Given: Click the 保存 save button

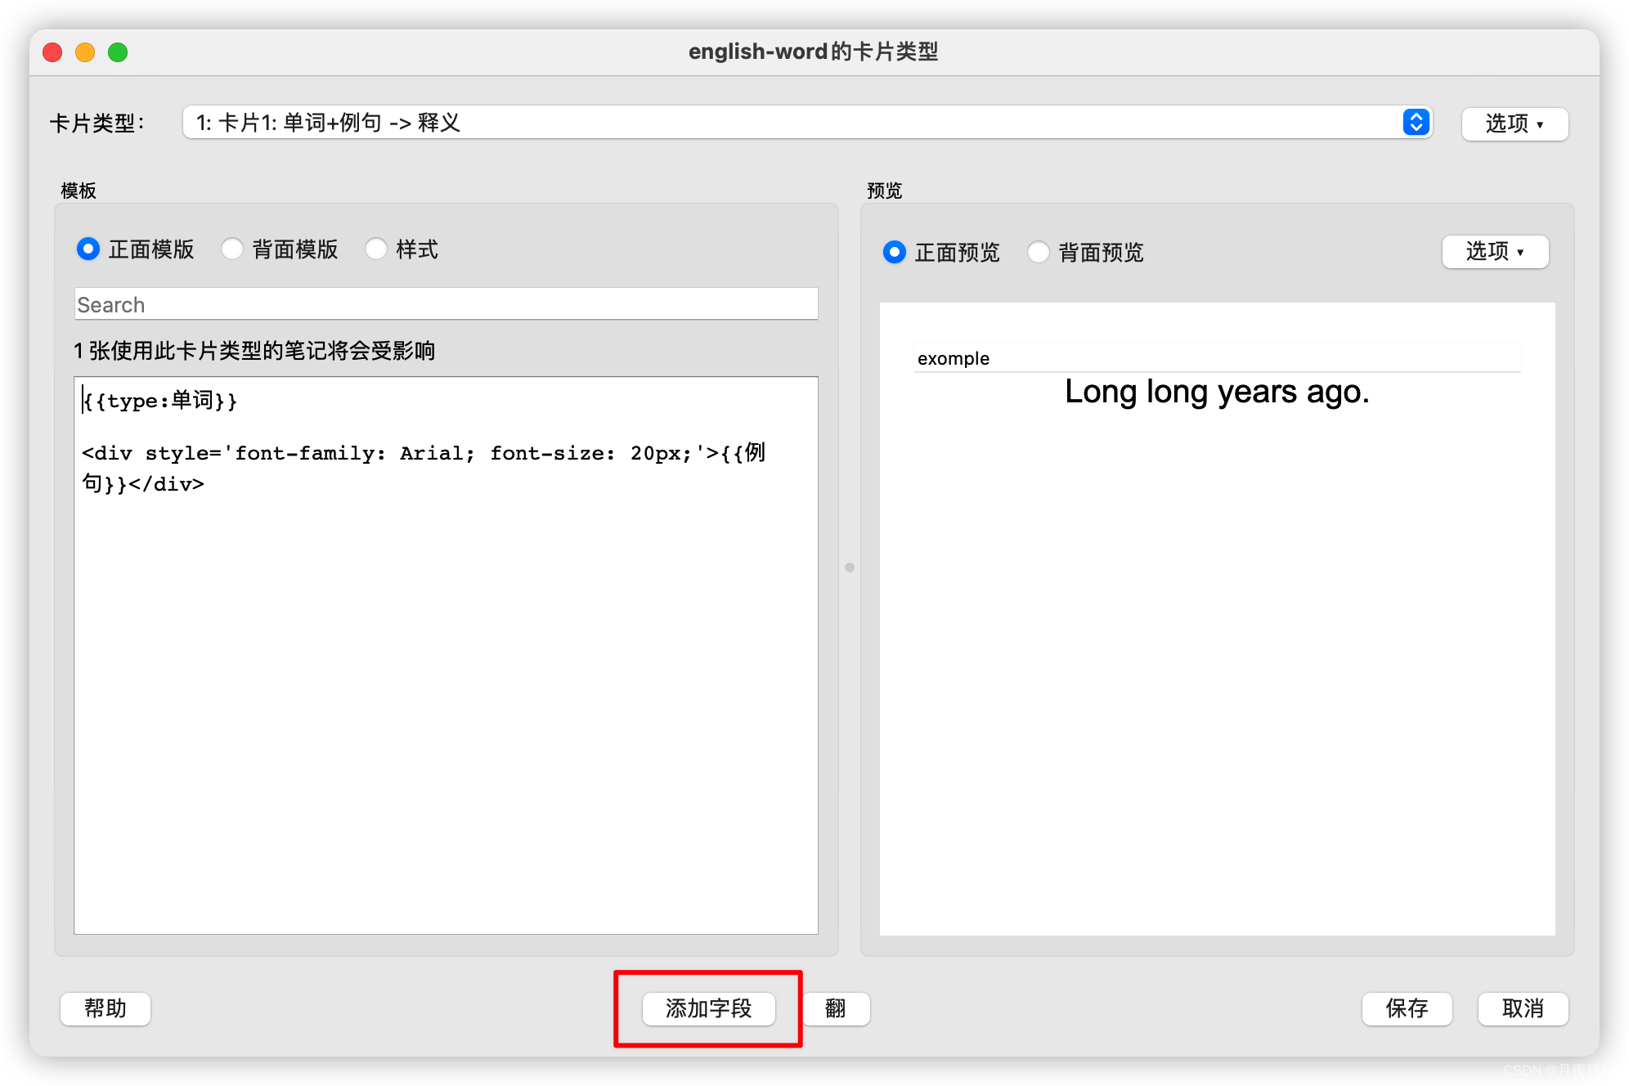Looking at the screenshot, I should coord(1407,1008).
